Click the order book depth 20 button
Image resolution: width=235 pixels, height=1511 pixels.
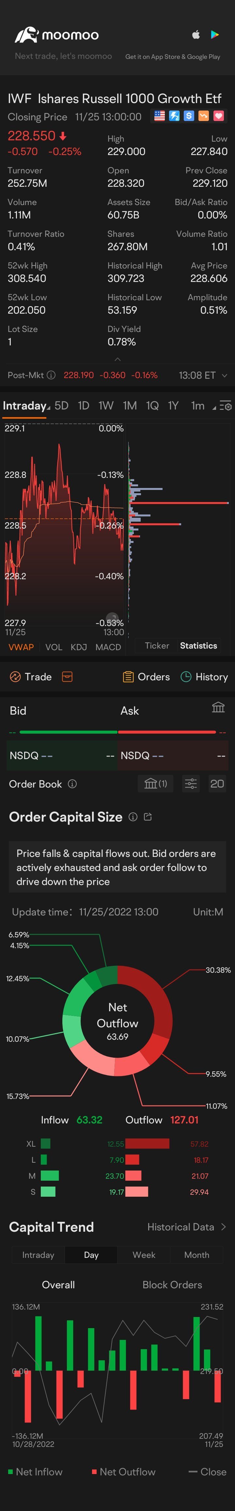pos(217,784)
